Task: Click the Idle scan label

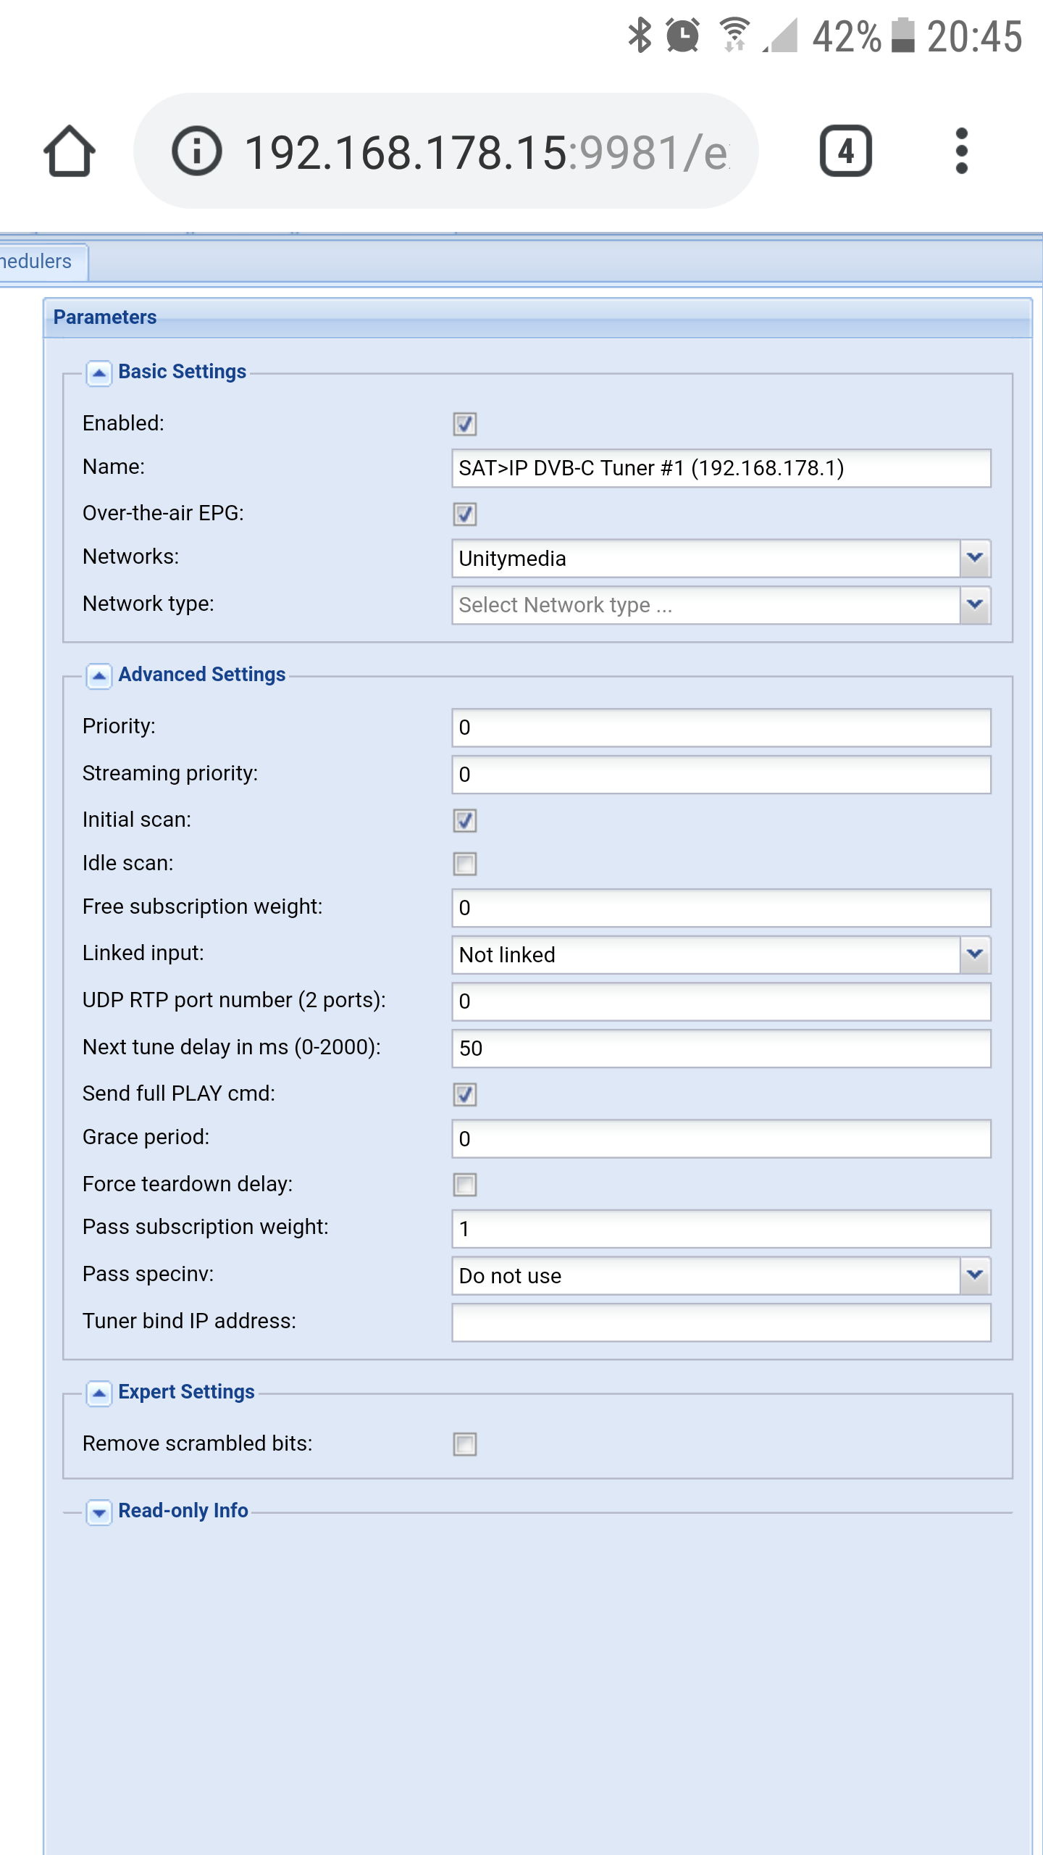Action: [128, 863]
